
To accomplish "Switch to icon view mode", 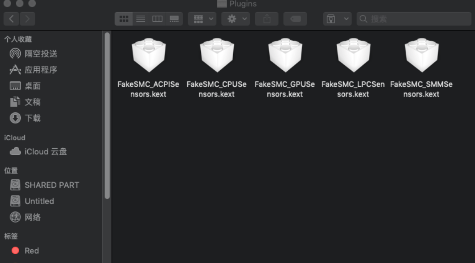I will point(124,19).
